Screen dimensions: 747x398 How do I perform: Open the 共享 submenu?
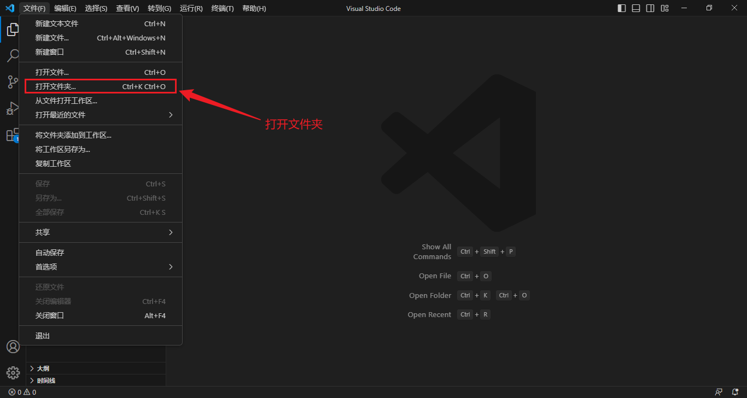[101, 232]
